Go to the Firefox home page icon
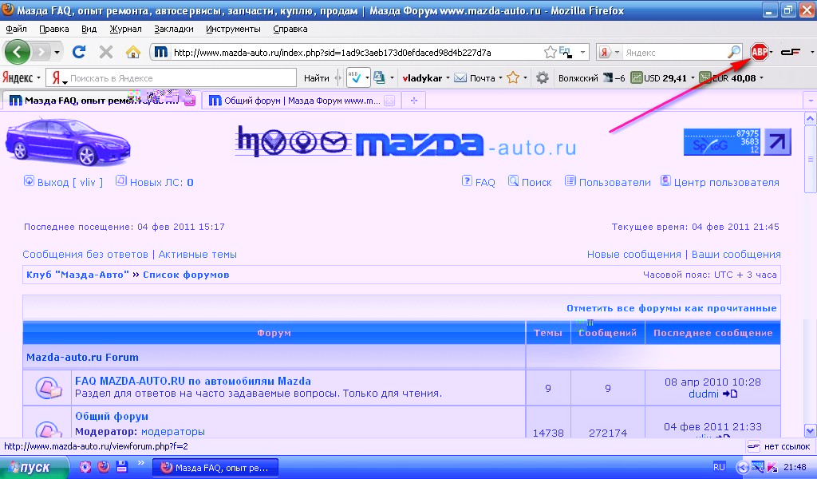Screen dimensions: 817x479 (133, 52)
